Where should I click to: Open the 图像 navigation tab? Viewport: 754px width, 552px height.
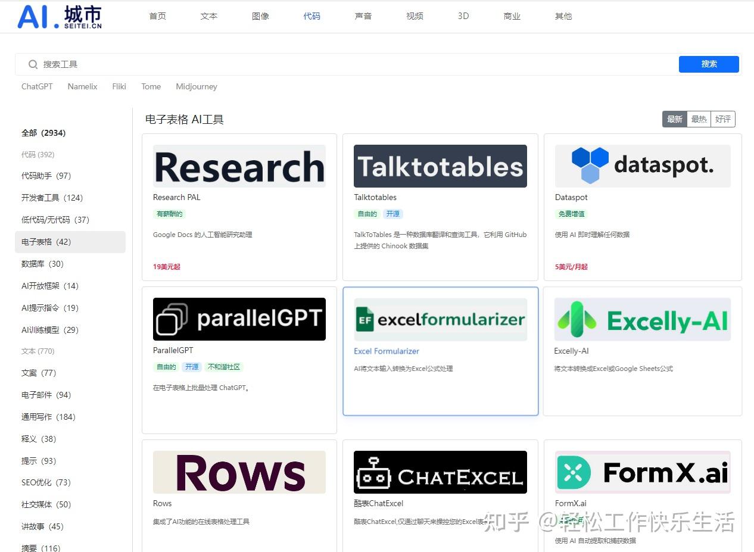[260, 16]
